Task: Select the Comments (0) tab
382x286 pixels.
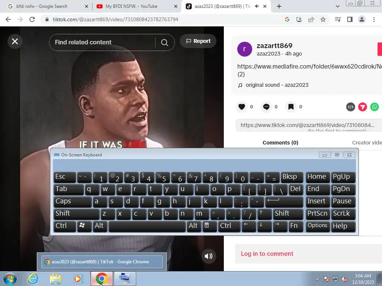Action: click(x=281, y=143)
